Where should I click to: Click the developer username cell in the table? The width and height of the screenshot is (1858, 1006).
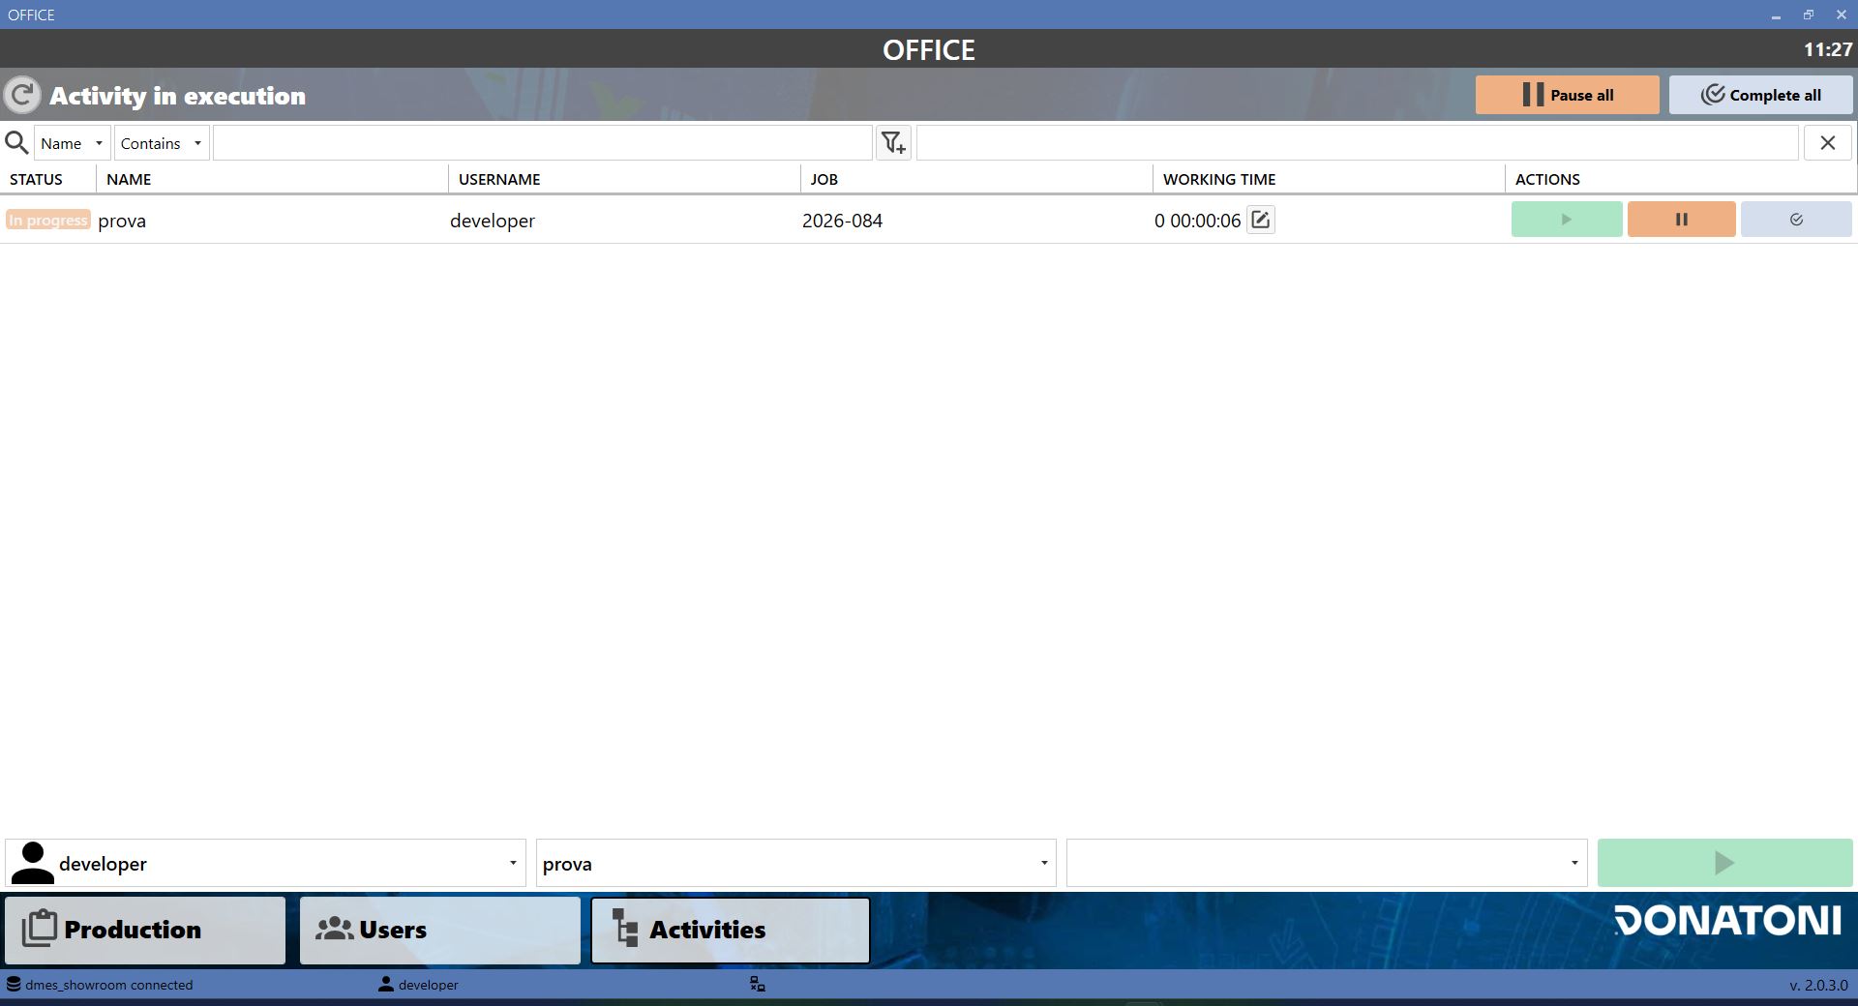[x=493, y=221]
